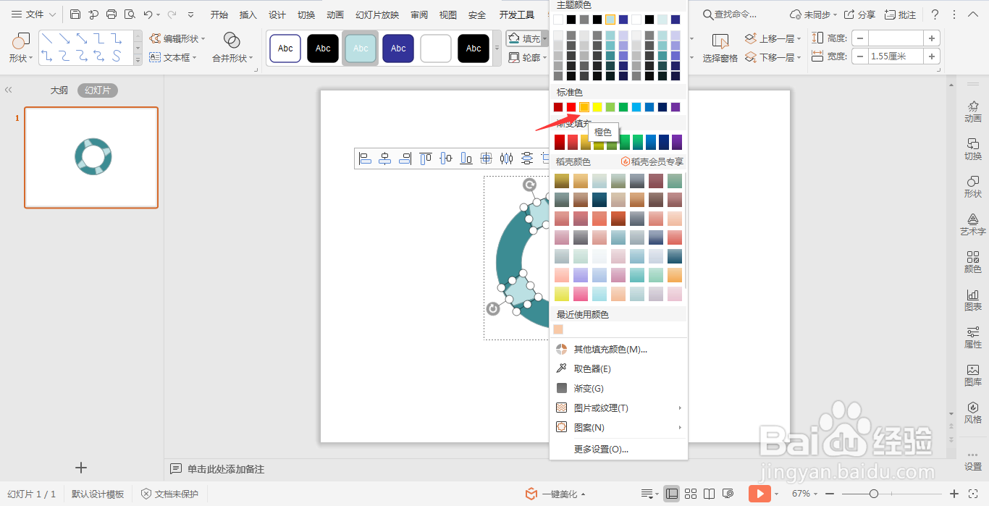Open 风格 style panel in right sidebar
Image resolution: width=989 pixels, height=506 pixels.
tap(973, 412)
